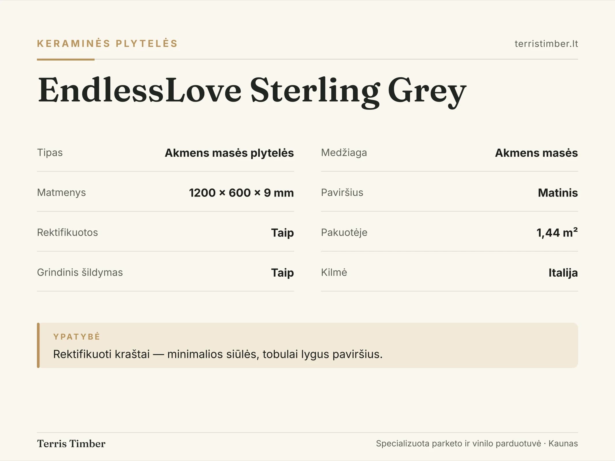Click the 1,44 m² package value
This screenshot has width=615, height=461.
point(557,233)
